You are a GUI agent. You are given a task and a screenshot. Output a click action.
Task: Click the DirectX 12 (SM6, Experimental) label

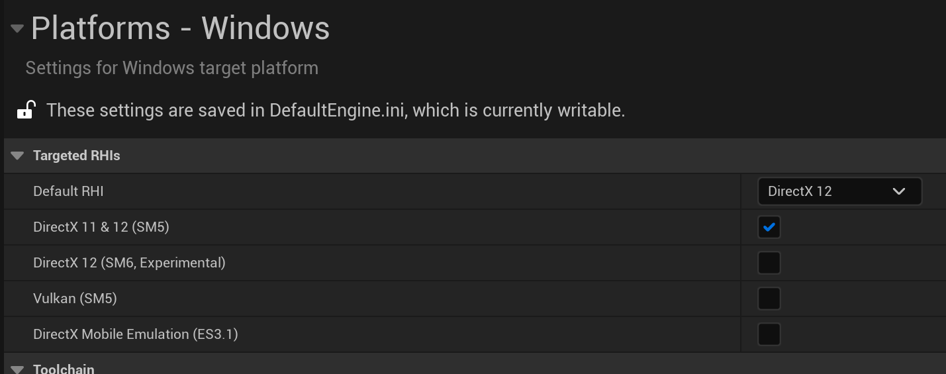[129, 263]
